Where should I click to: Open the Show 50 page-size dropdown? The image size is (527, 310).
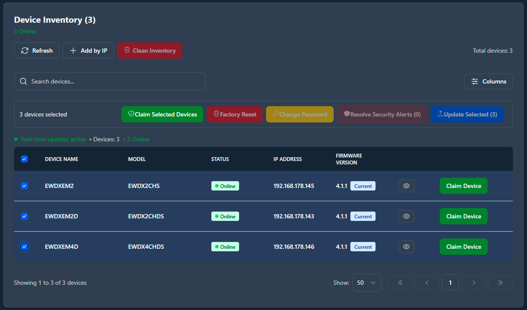(367, 283)
